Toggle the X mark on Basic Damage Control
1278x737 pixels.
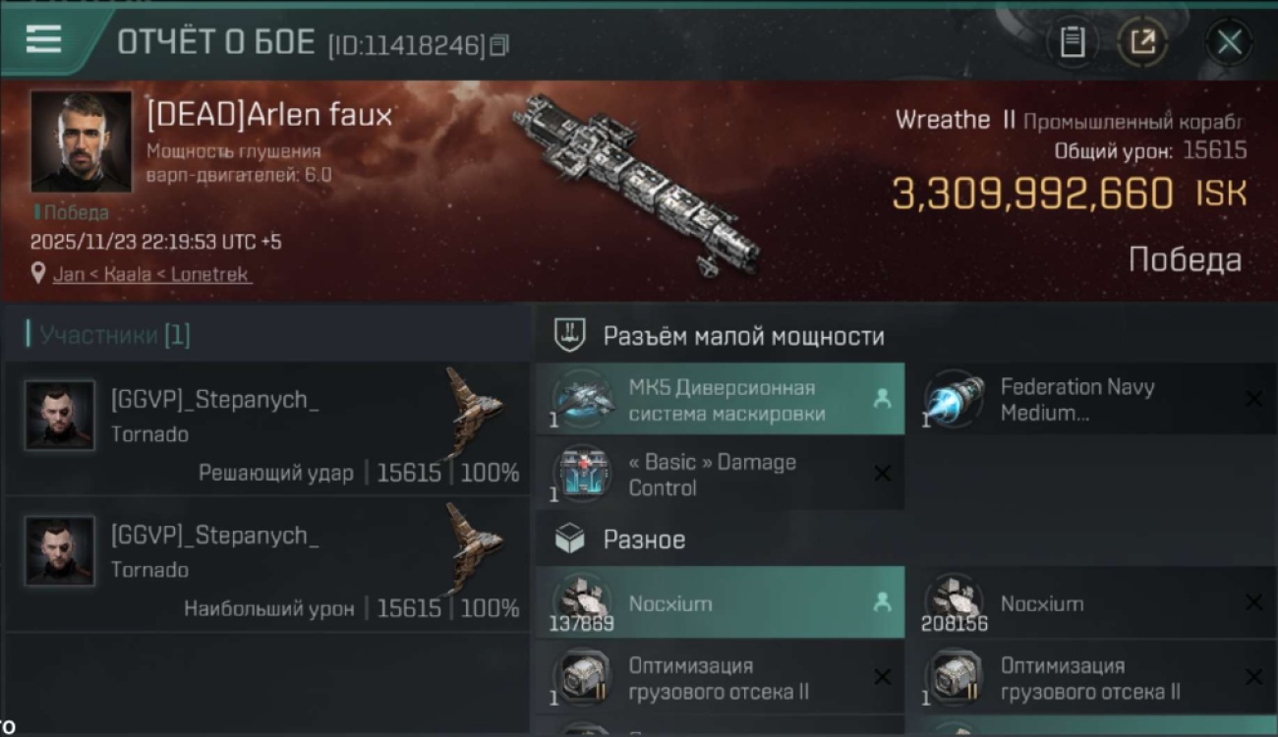882,474
